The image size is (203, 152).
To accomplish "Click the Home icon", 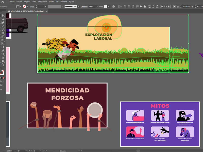I will [3, 2].
